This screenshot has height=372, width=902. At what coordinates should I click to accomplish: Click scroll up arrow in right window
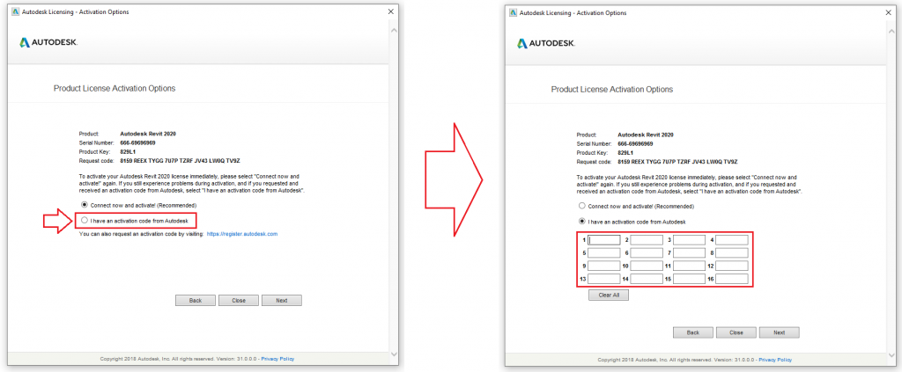(891, 30)
